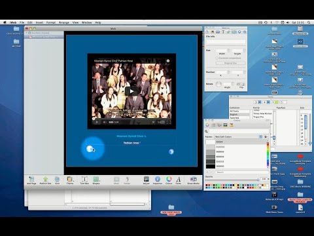Click the Add Page toolbar icon

click(x=31, y=180)
